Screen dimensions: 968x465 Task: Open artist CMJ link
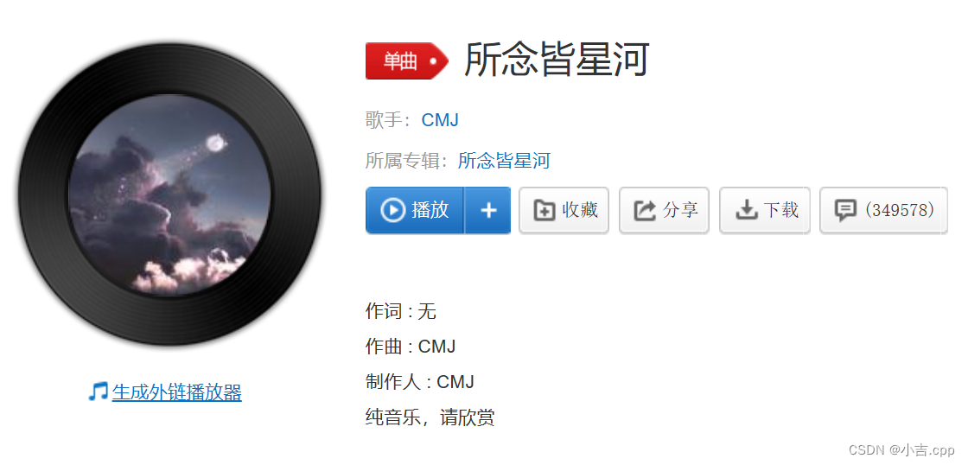(440, 120)
